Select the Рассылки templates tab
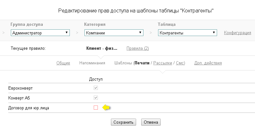255x131 pixels. coord(163,63)
